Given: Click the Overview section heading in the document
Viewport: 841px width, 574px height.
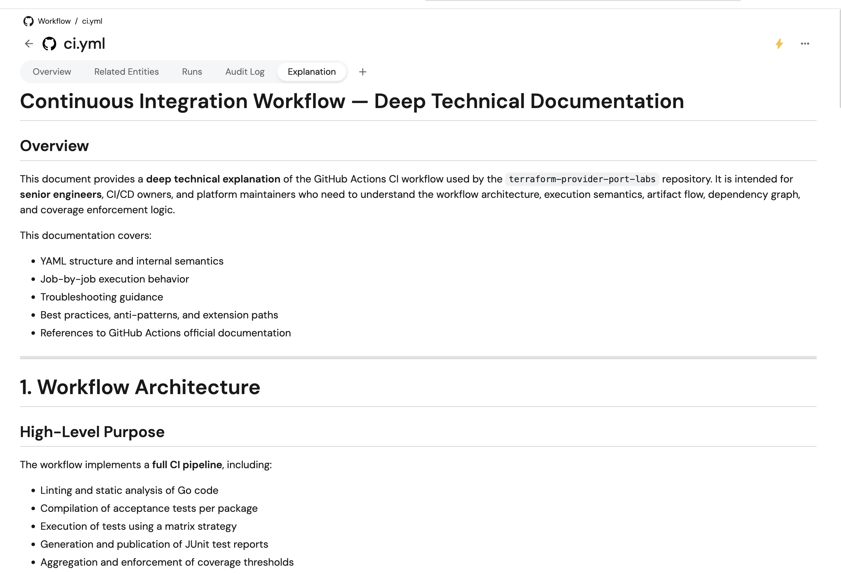Looking at the screenshot, I should pyautogui.click(x=54, y=146).
